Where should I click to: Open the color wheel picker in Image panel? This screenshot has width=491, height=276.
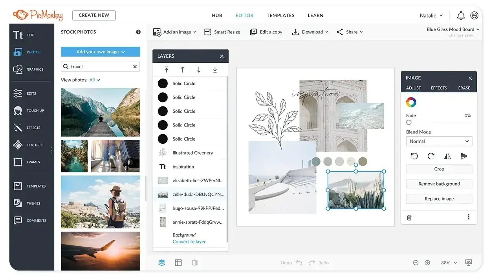click(411, 102)
